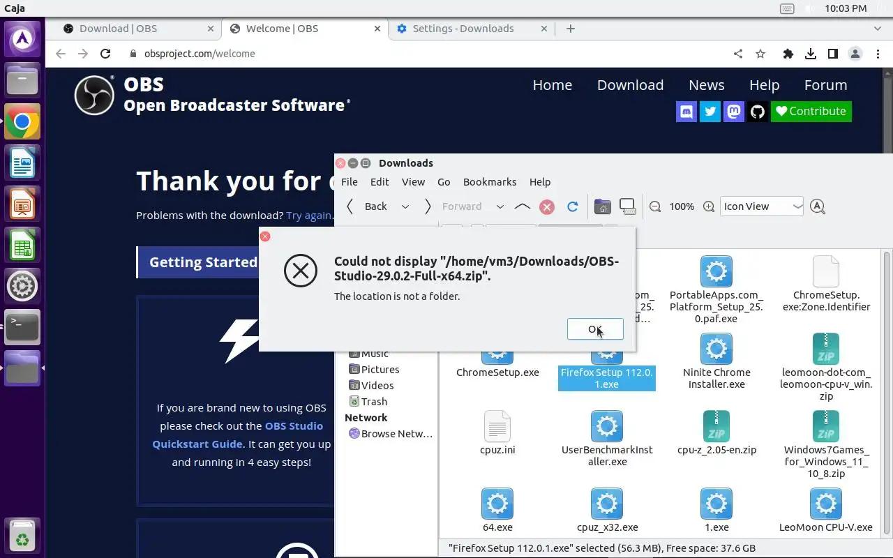Open the Help menu in Downloads window

click(x=540, y=182)
